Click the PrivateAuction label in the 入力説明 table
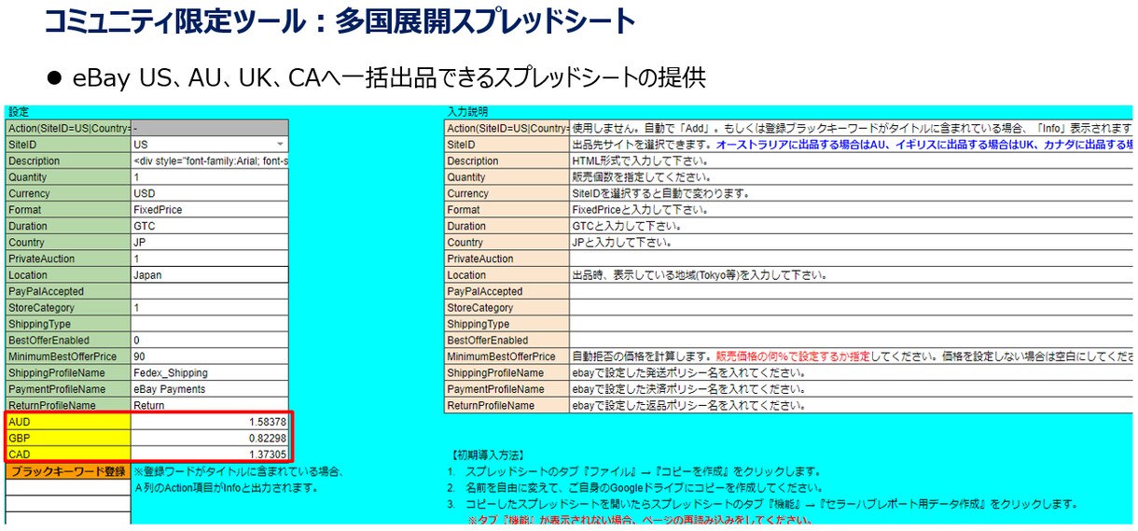Image resolution: width=1138 pixels, height=531 pixels. coord(507,259)
